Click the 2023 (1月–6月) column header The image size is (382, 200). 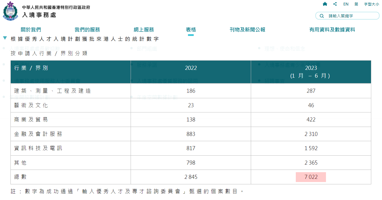tap(311, 72)
